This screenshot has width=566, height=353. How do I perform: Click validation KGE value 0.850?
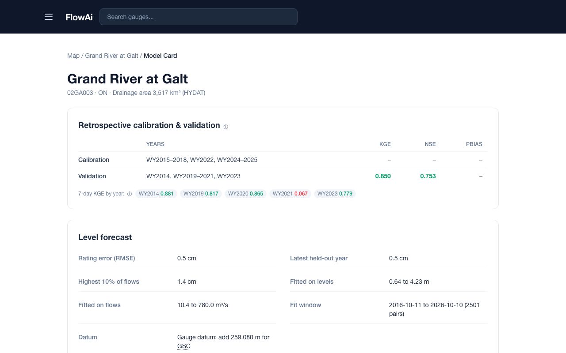383,176
